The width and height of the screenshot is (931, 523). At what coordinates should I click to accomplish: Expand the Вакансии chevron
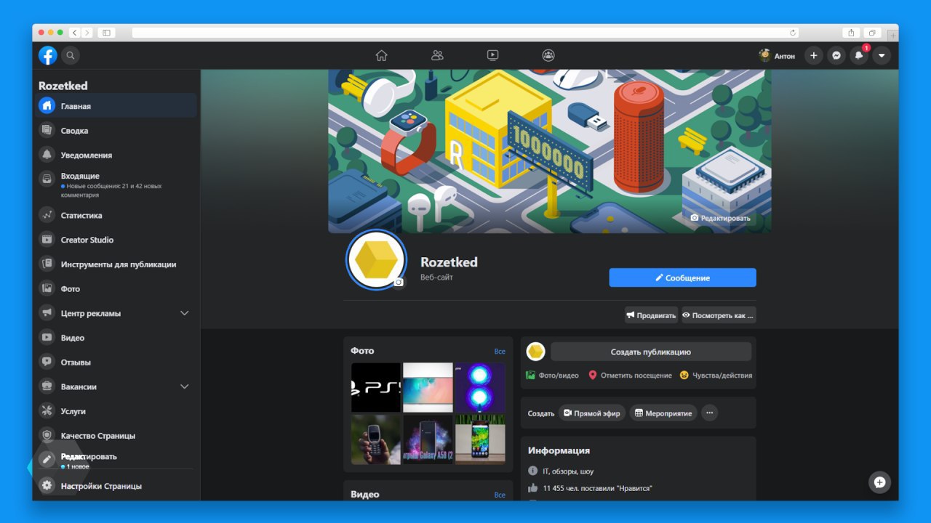click(x=185, y=386)
